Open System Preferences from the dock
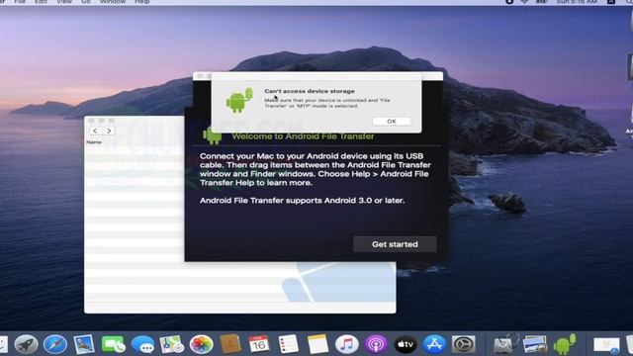Image resolution: width=633 pixels, height=356 pixels. (464, 345)
